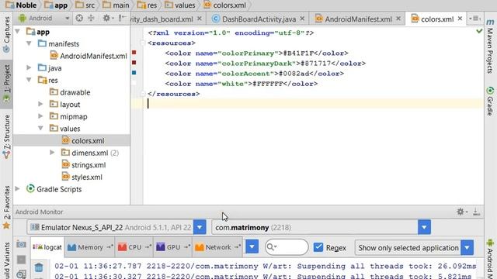The image size is (497, 279).
Task: Fold the resources tag in editor gutter
Action: coord(143,43)
